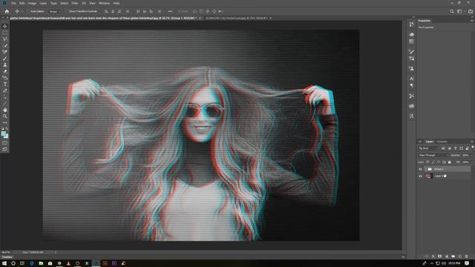Select the Zoom tool
475x267 pixels.
(x=5, y=116)
